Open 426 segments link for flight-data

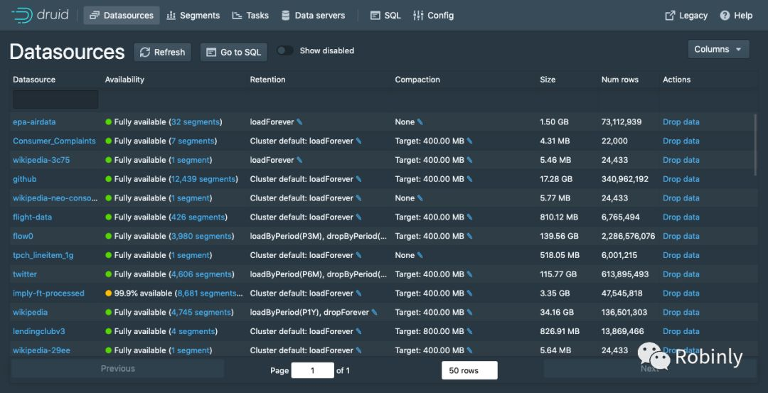pyautogui.click(x=198, y=217)
